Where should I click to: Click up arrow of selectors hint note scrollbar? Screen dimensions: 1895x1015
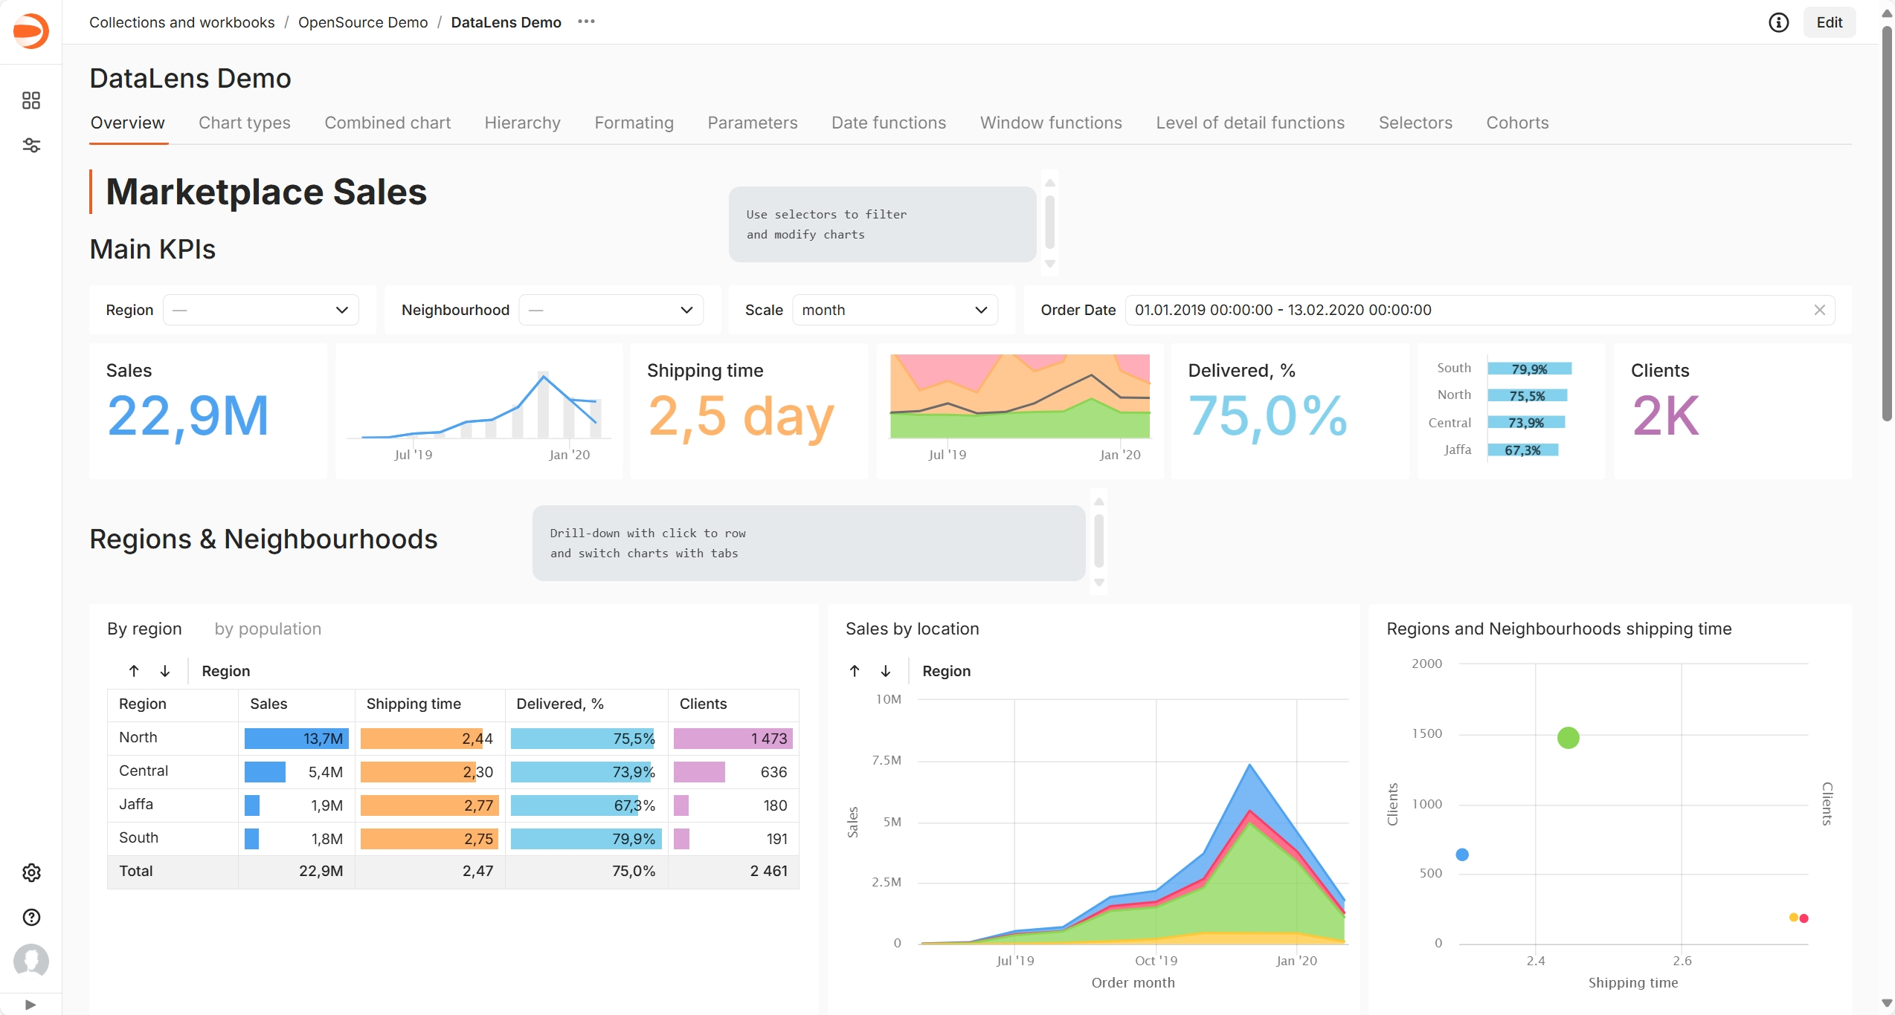(x=1050, y=183)
